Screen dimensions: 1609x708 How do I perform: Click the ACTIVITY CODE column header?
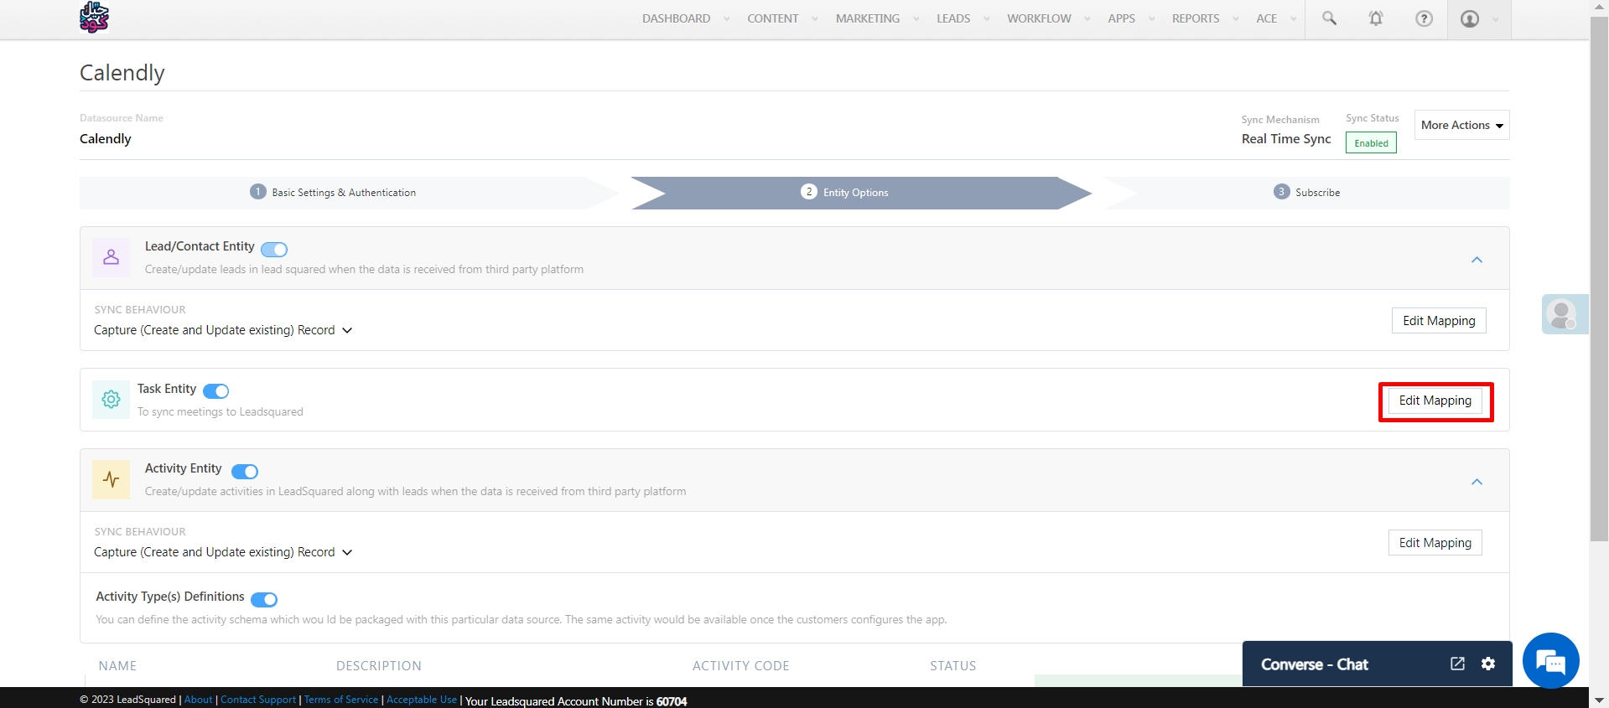pos(740,666)
